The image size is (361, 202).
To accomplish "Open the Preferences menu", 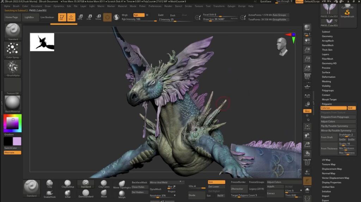I will point(155,6).
